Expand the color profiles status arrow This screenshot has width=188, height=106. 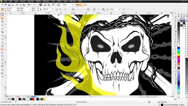point(75,105)
